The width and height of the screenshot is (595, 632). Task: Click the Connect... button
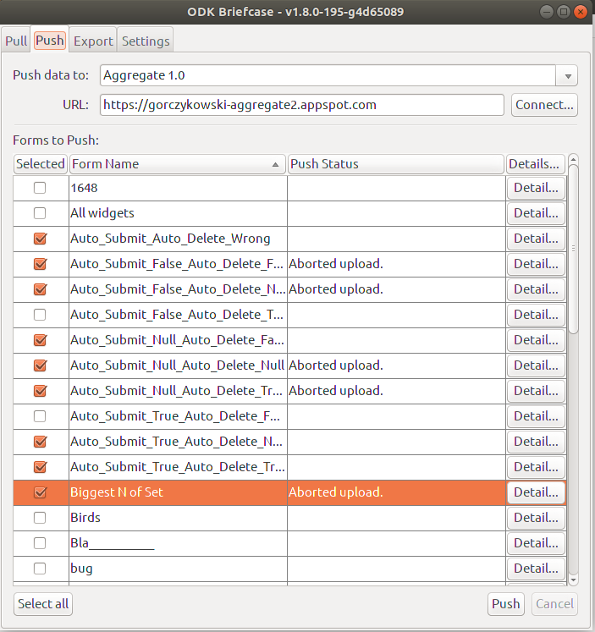(x=544, y=105)
